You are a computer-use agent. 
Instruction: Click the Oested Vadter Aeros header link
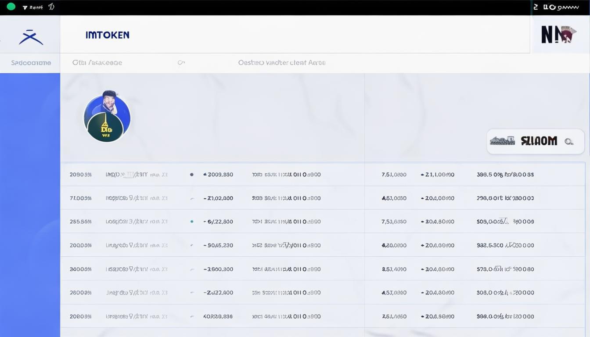point(281,62)
